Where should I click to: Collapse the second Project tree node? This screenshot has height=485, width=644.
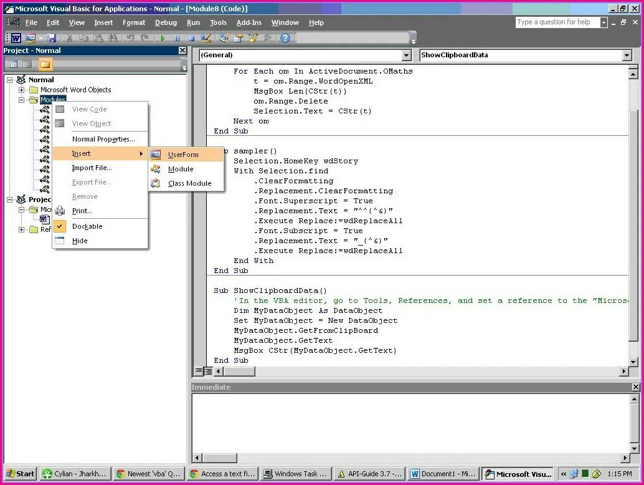pos(10,199)
